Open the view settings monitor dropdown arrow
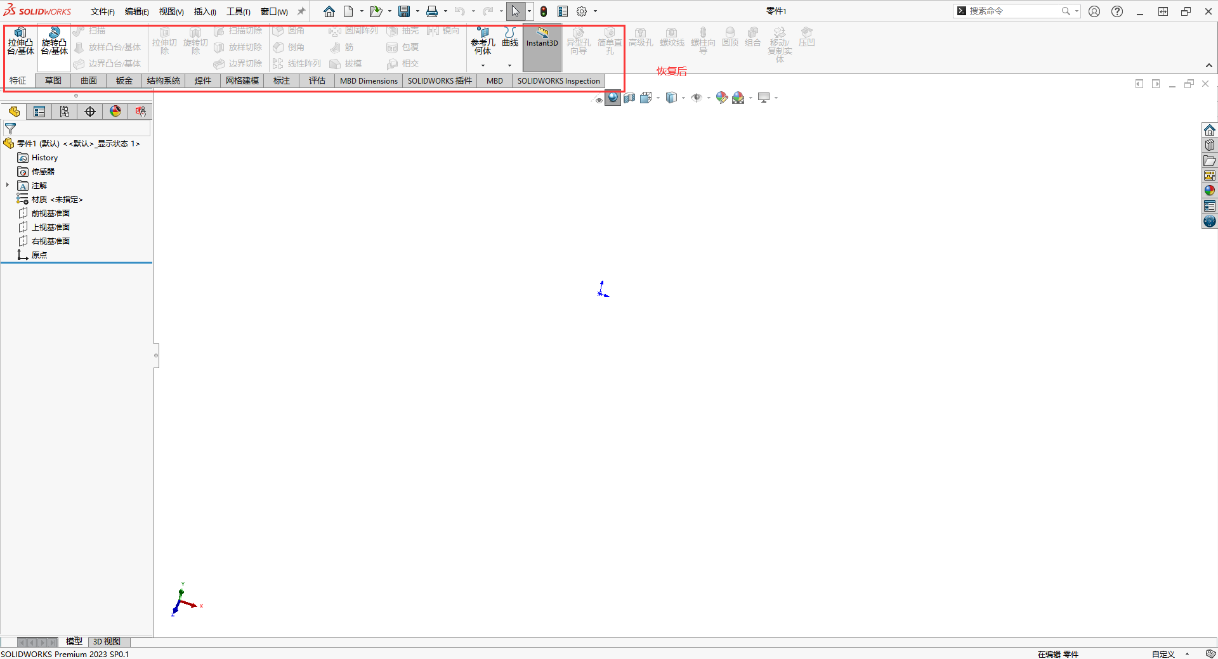Screen dimensions: 1218x659 pos(776,98)
